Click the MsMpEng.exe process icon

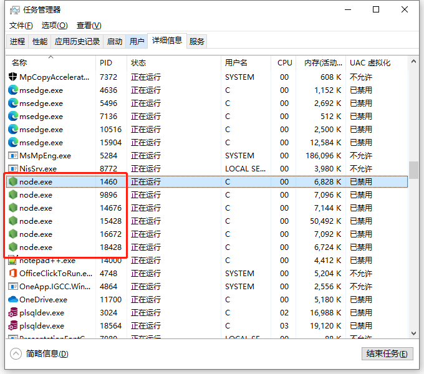tap(13, 156)
